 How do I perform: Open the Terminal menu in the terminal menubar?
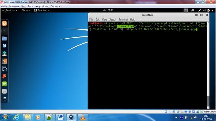(x=123, y=19)
